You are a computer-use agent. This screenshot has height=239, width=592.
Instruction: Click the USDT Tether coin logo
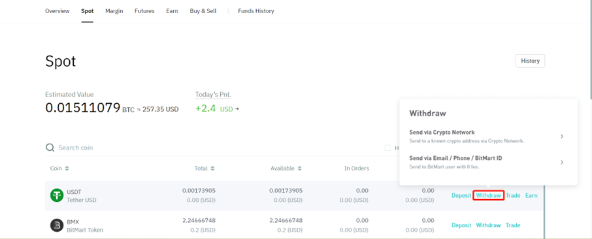(57, 195)
